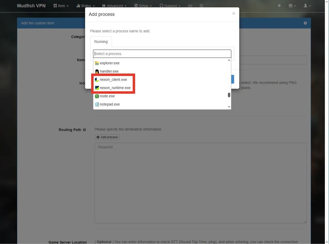Switch to the Running tab
The image size is (329, 244).
[101, 42]
